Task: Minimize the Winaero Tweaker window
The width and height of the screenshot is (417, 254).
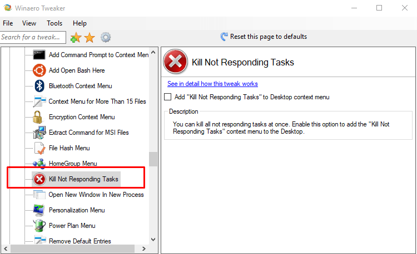Action: [354, 8]
